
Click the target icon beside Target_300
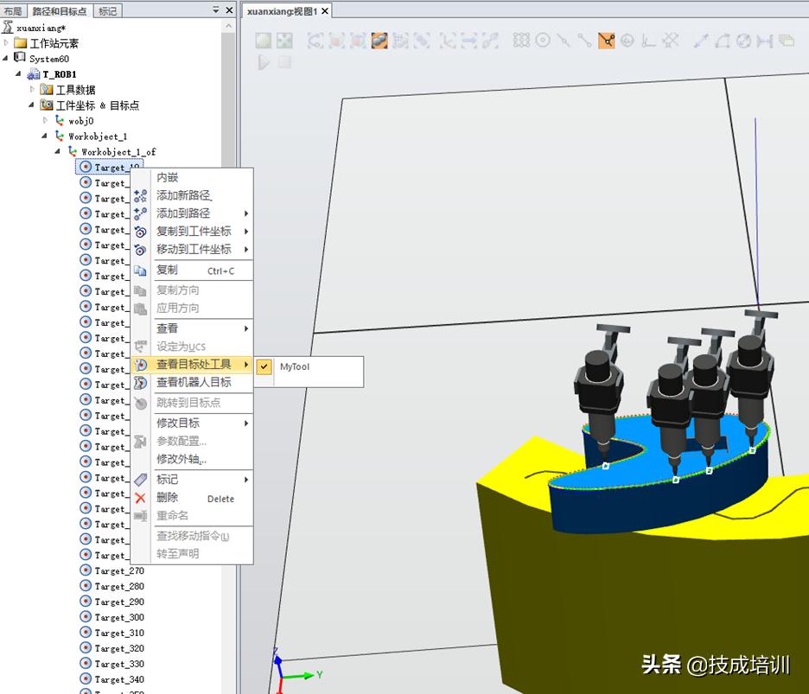(86, 617)
